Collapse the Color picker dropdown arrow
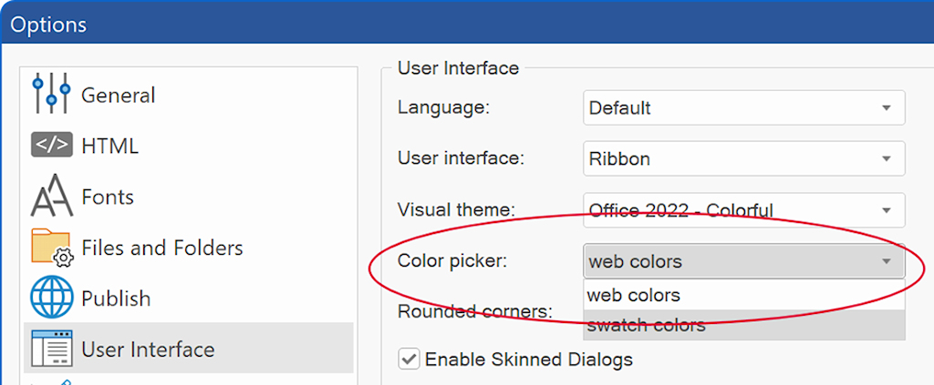Screen dimensions: 934x385 (x=887, y=261)
